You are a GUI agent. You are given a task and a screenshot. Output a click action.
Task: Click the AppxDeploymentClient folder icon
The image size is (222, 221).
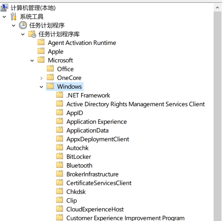60,139
